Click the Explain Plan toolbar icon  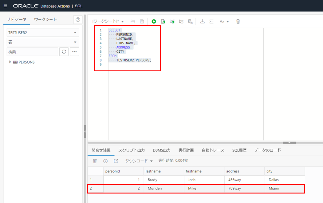pos(181,21)
